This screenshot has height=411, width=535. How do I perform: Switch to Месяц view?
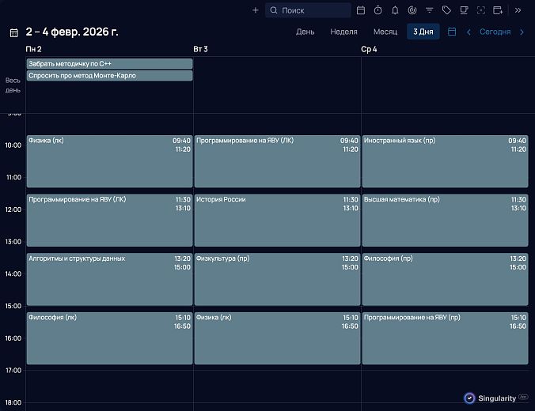pyautogui.click(x=385, y=32)
